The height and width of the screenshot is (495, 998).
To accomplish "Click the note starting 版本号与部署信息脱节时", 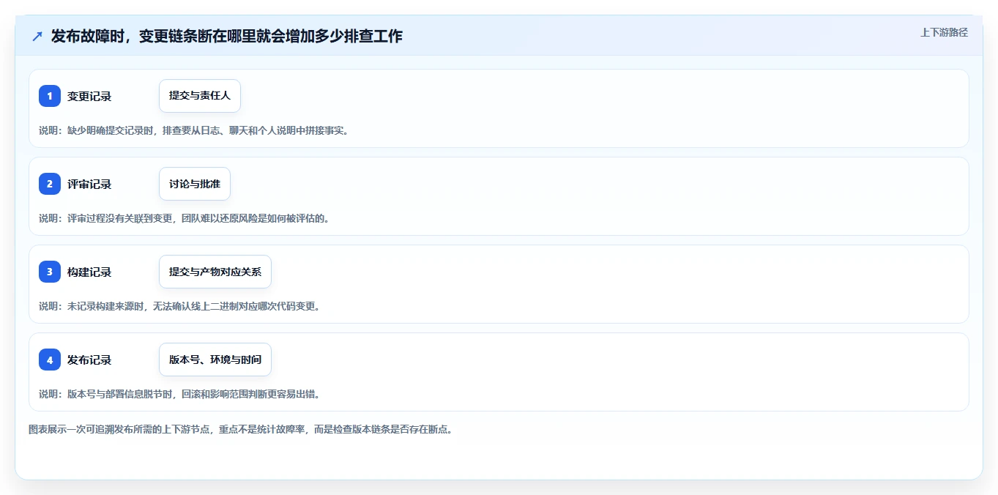I will (179, 394).
